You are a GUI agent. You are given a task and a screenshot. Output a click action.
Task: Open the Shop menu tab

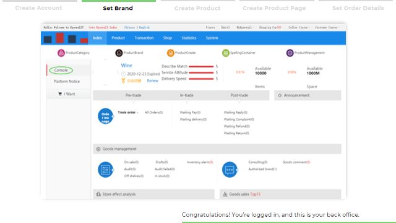(x=168, y=38)
